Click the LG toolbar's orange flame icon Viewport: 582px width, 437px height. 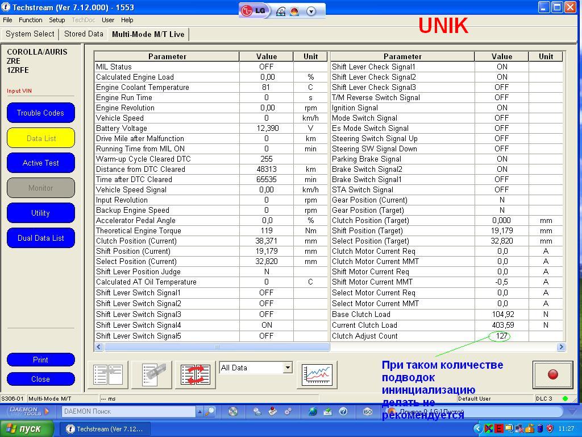pos(295,12)
